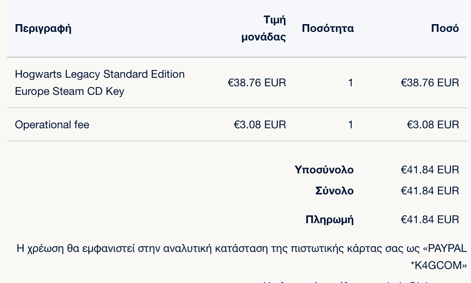Click quantity value in Operational fee row
471x283 pixels.
click(x=351, y=124)
